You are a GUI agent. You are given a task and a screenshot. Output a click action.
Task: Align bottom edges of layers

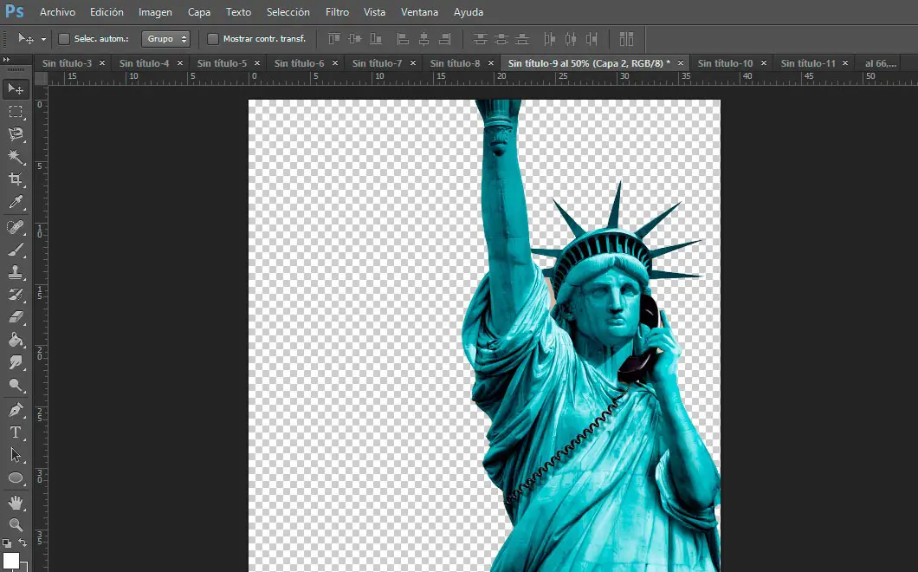[376, 39]
